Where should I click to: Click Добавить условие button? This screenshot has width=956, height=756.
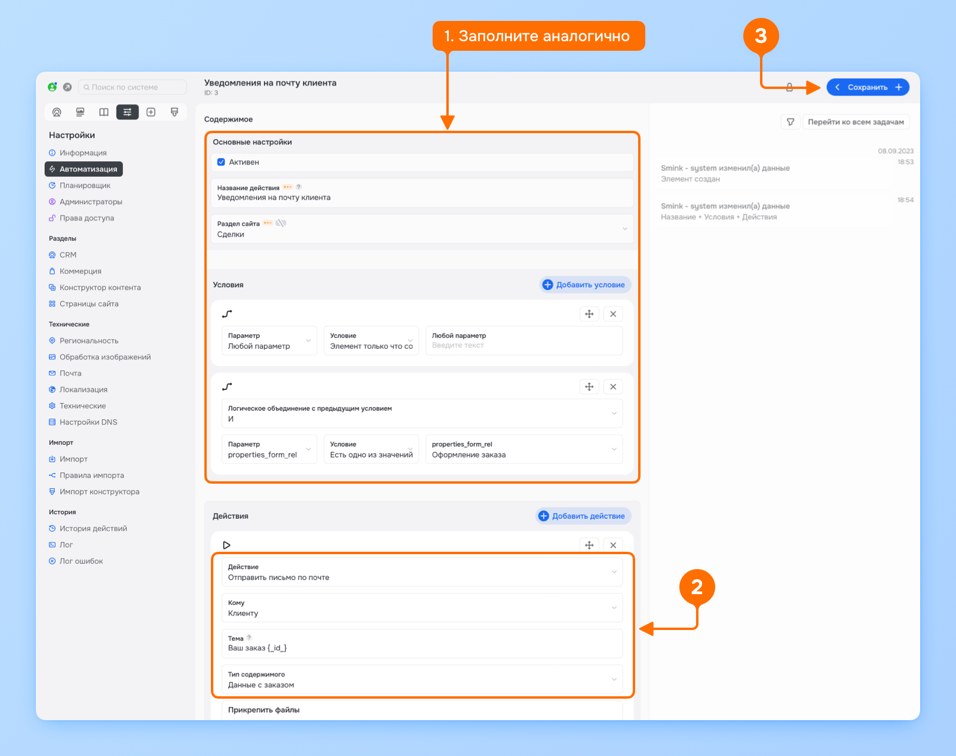click(x=586, y=285)
